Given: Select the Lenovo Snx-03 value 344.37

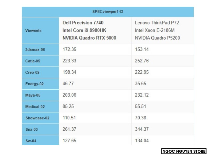Looking at the screenshot, I should [142, 129].
